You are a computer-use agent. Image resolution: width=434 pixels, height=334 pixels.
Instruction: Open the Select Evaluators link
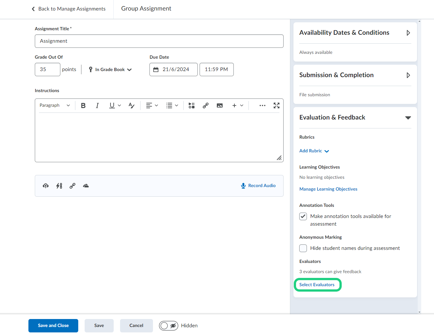point(317,285)
